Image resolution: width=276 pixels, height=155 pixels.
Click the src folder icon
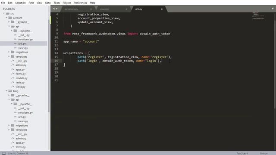(x=7, y=13)
